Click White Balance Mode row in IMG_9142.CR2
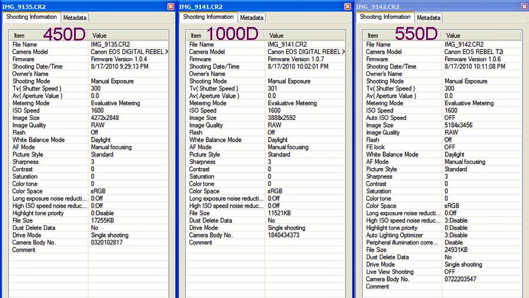 point(442,154)
